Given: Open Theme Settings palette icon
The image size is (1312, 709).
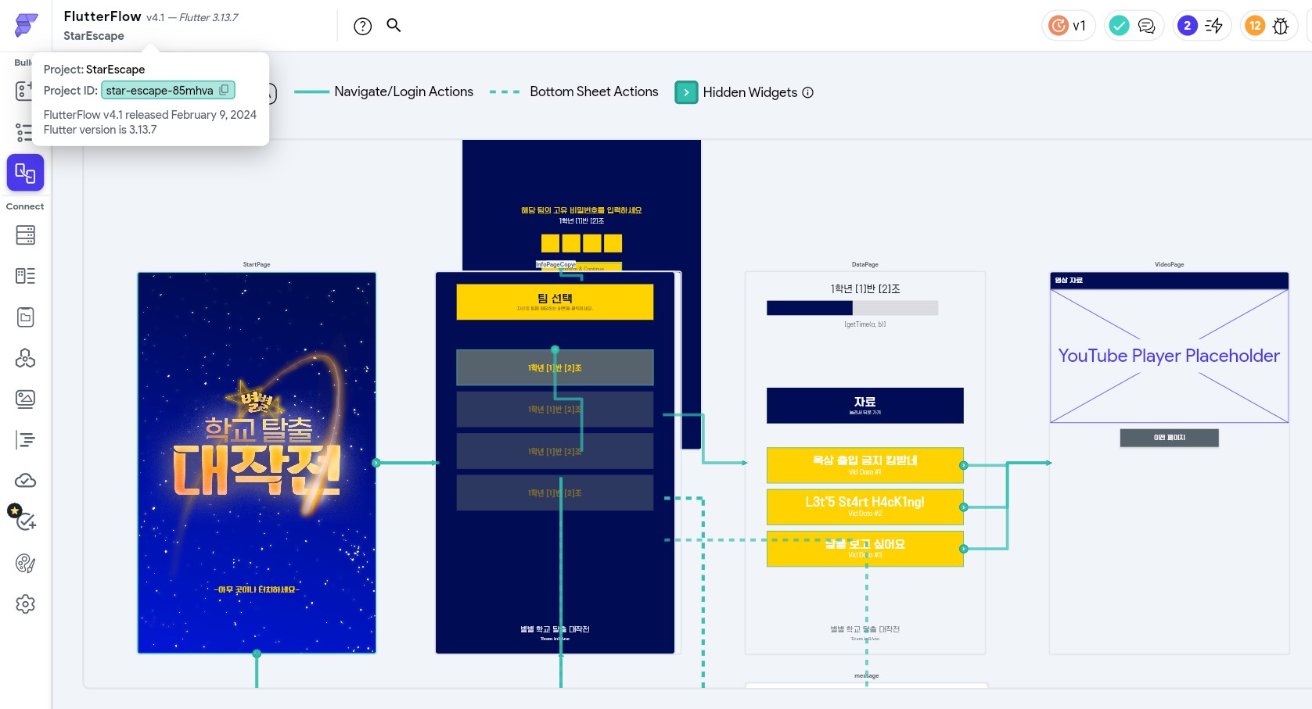Looking at the screenshot, I should coord(25,563).
